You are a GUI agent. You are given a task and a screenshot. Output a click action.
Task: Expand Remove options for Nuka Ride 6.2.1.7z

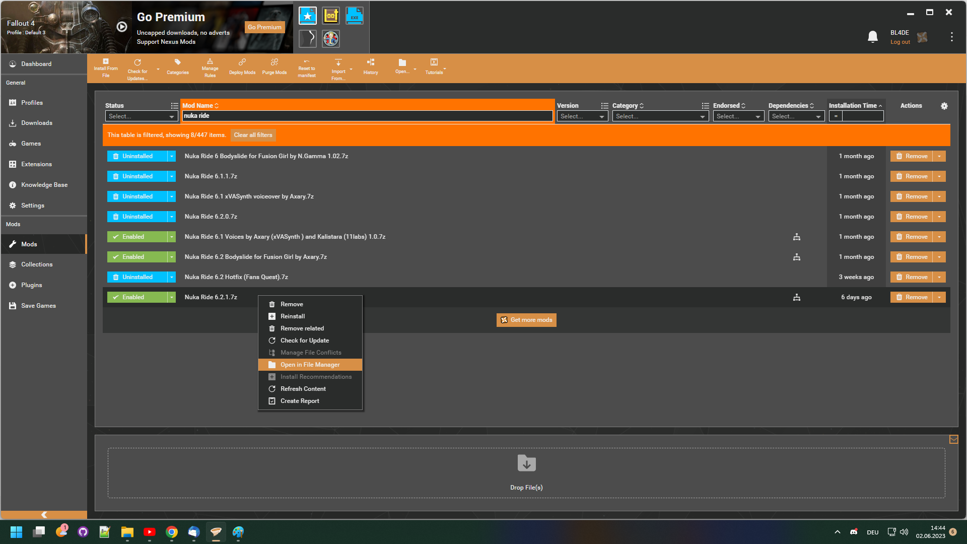click(x=939, y=297)
